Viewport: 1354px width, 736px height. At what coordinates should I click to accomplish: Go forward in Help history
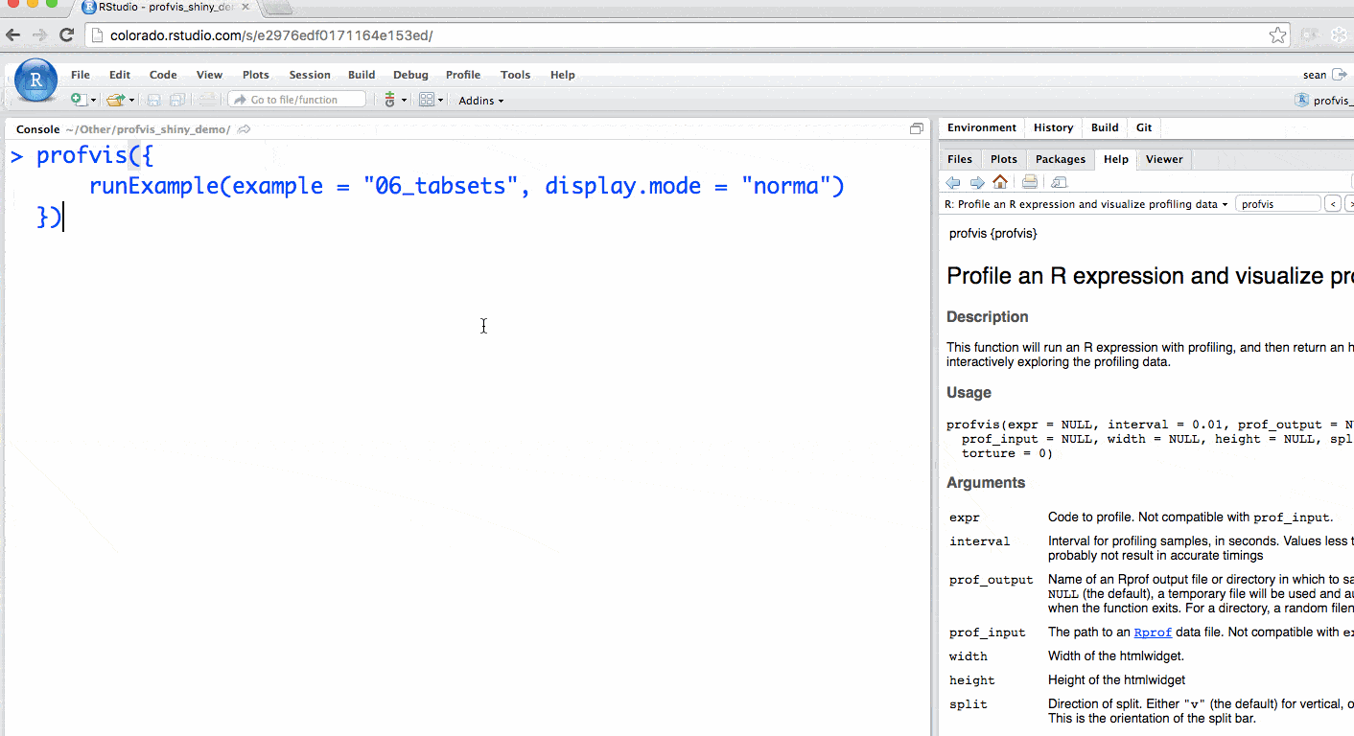point(976,182)
